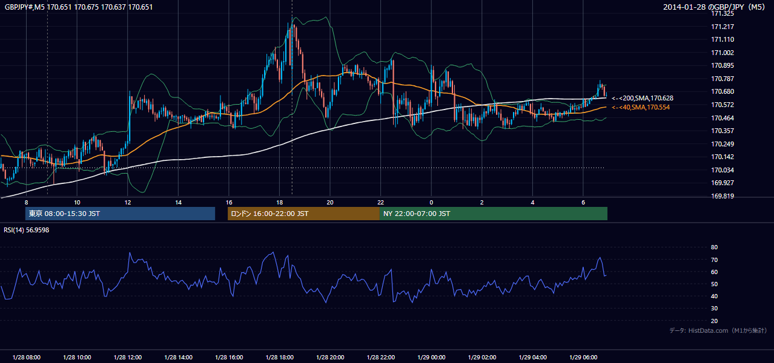Click RSI scale value 40
The height and width of the screenshot is (363, 774).
tap(714, 296)
